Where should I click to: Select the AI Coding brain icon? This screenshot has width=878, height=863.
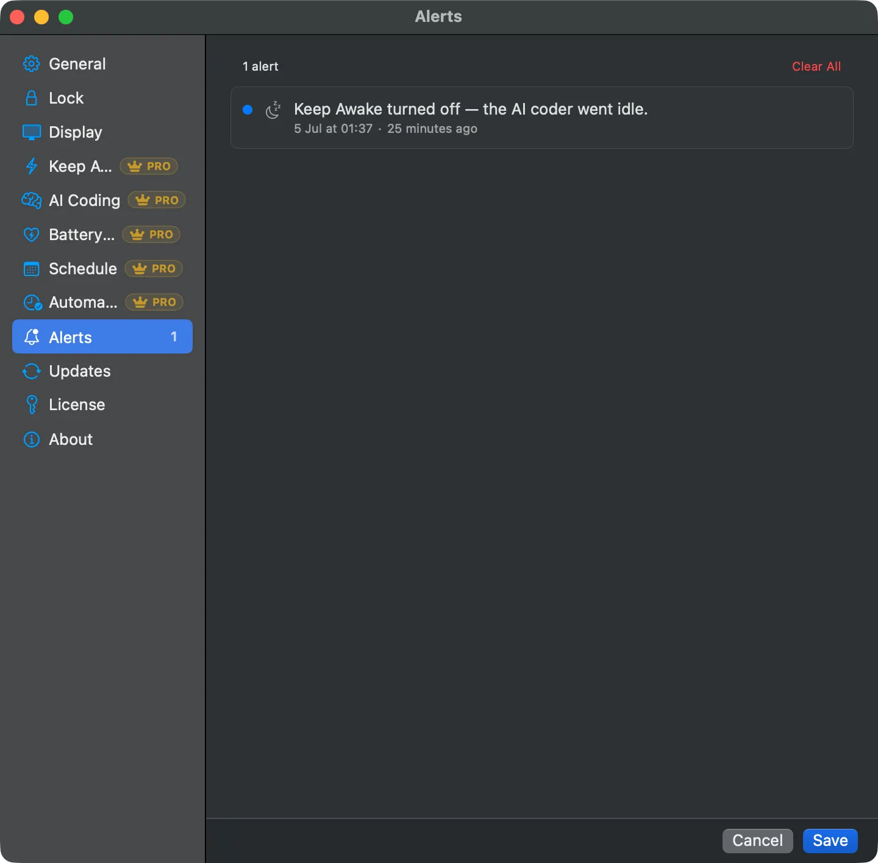point(31,201)
